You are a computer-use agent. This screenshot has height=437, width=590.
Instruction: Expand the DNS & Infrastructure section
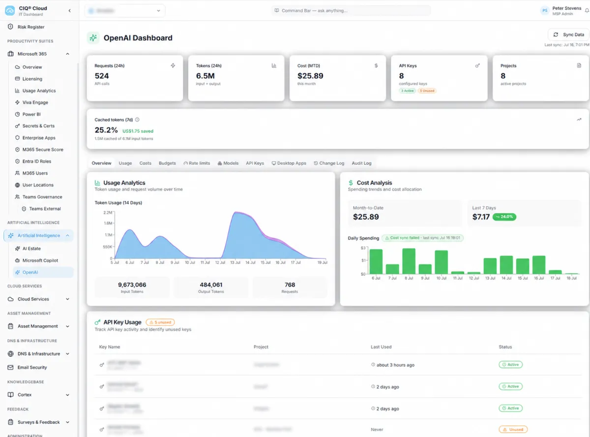(67, 354)
